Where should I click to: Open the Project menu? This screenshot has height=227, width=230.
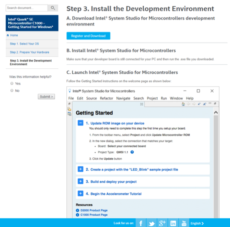(x=152, y=98)
